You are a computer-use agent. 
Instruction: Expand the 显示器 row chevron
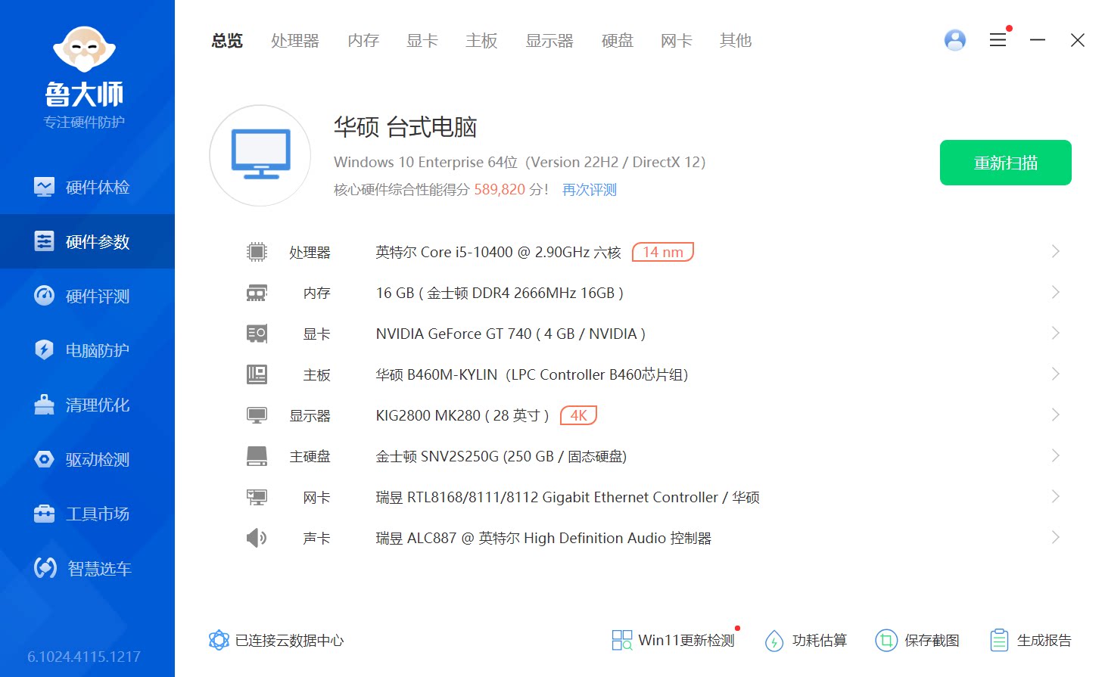(1056, 415)
